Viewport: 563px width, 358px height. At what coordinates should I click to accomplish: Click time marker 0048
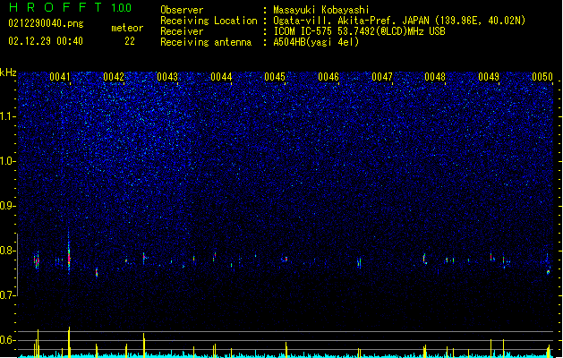click(x=435, y=77)
